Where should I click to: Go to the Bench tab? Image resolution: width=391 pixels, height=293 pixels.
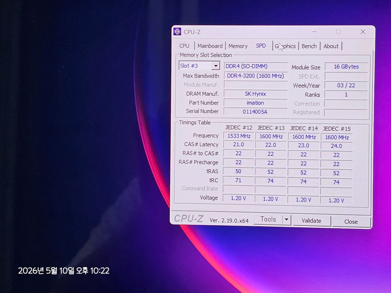click(x=309, y=46)
